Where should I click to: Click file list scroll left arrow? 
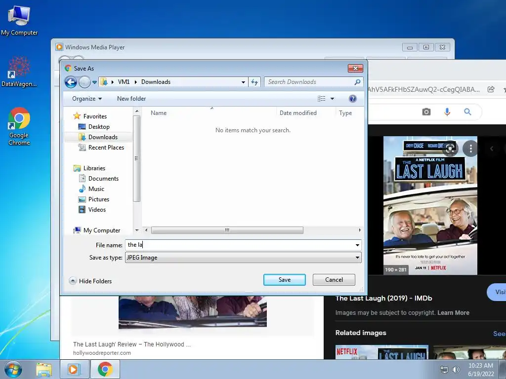coord(146,230)
